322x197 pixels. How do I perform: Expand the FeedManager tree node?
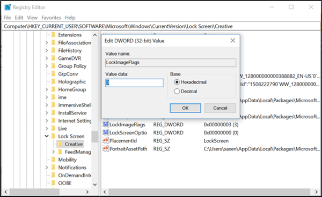[53, 151]
